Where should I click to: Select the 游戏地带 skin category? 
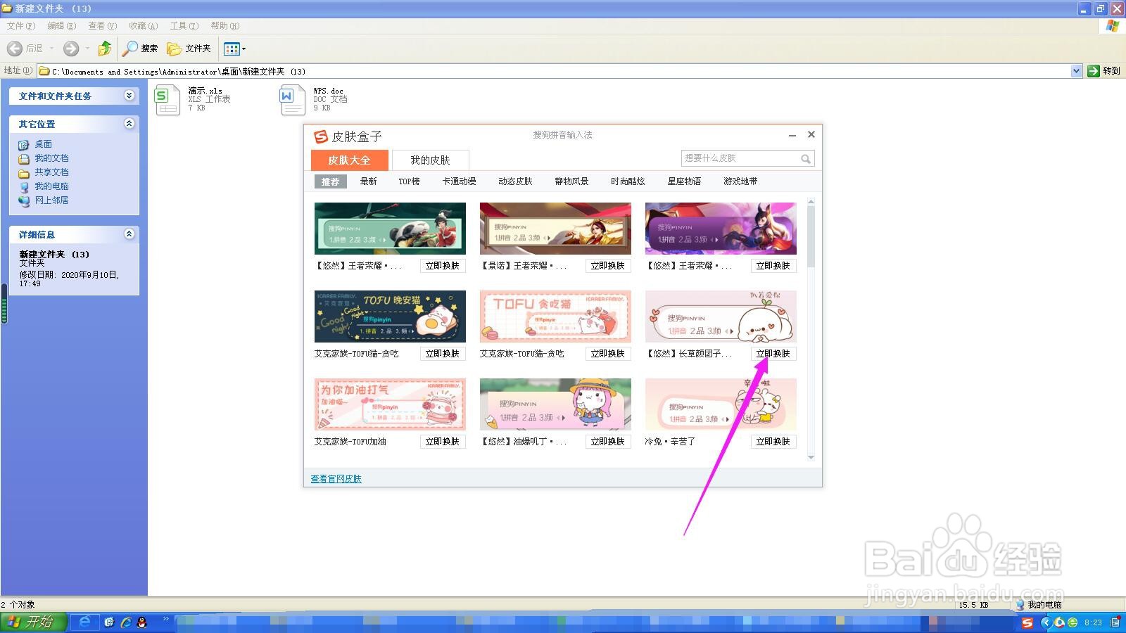[740, 181]
